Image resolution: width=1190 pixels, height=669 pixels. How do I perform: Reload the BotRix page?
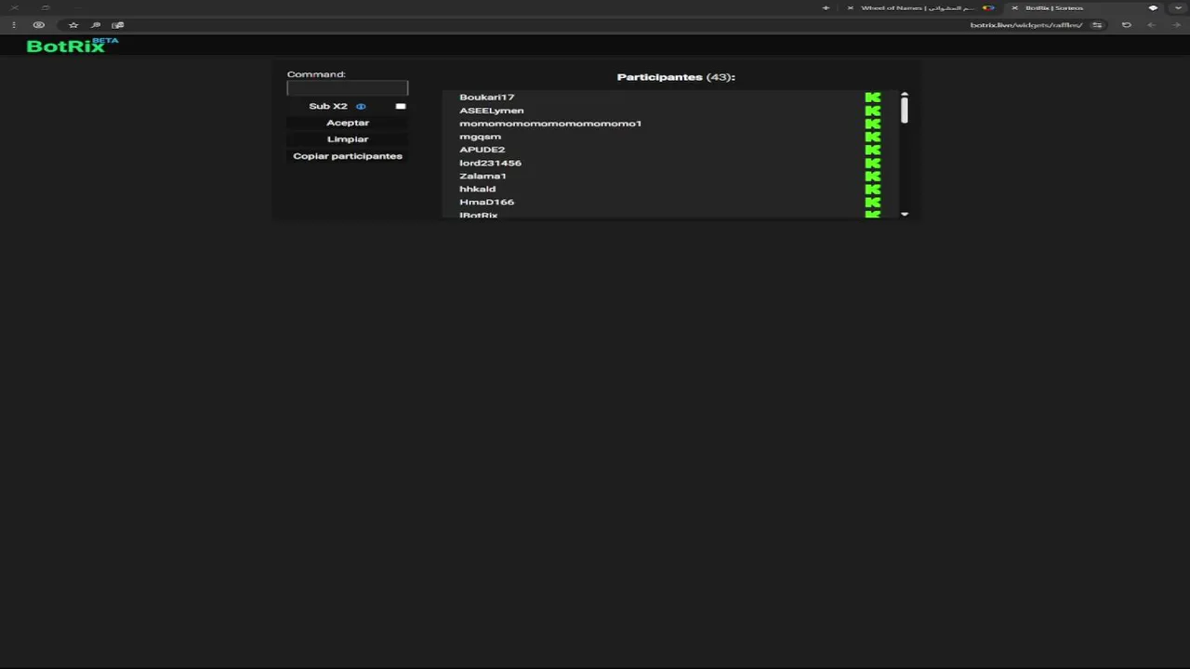coord(1126,25)
